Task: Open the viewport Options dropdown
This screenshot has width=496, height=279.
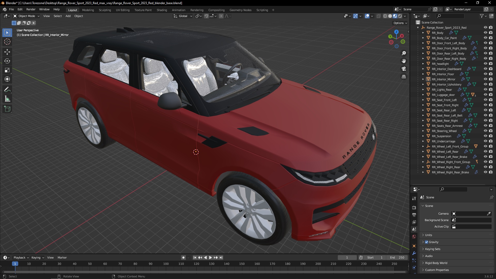Action: [400, 23]
